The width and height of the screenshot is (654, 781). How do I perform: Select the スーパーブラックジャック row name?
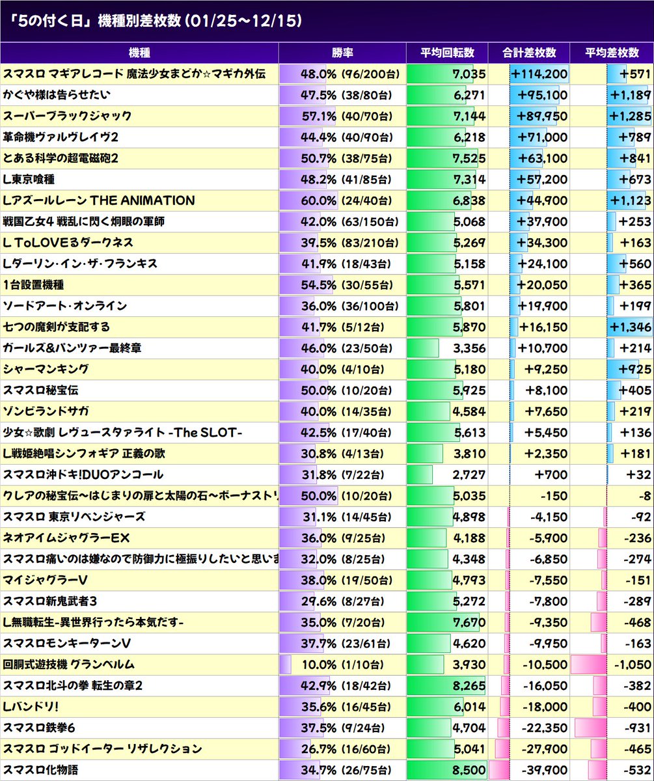(x=67, y=116)
